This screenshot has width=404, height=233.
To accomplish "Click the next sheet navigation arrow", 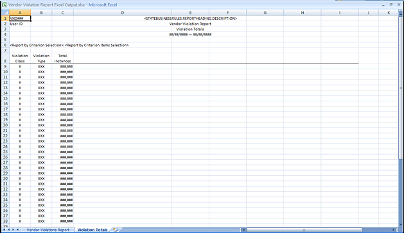I will tap(13, 230).
